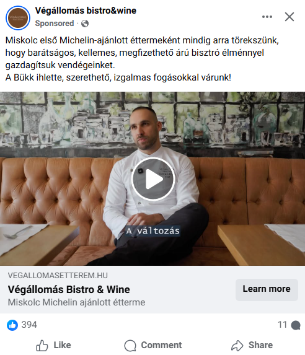Open the comment bubble count icon
Screen dimensions: 305x355
(x=296, y=325)
